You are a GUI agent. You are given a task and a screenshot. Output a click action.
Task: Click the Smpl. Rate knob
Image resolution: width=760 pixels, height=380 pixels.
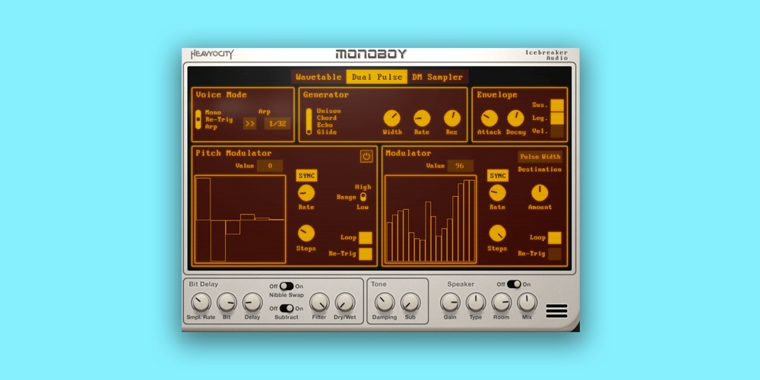(x=201, y=302)
